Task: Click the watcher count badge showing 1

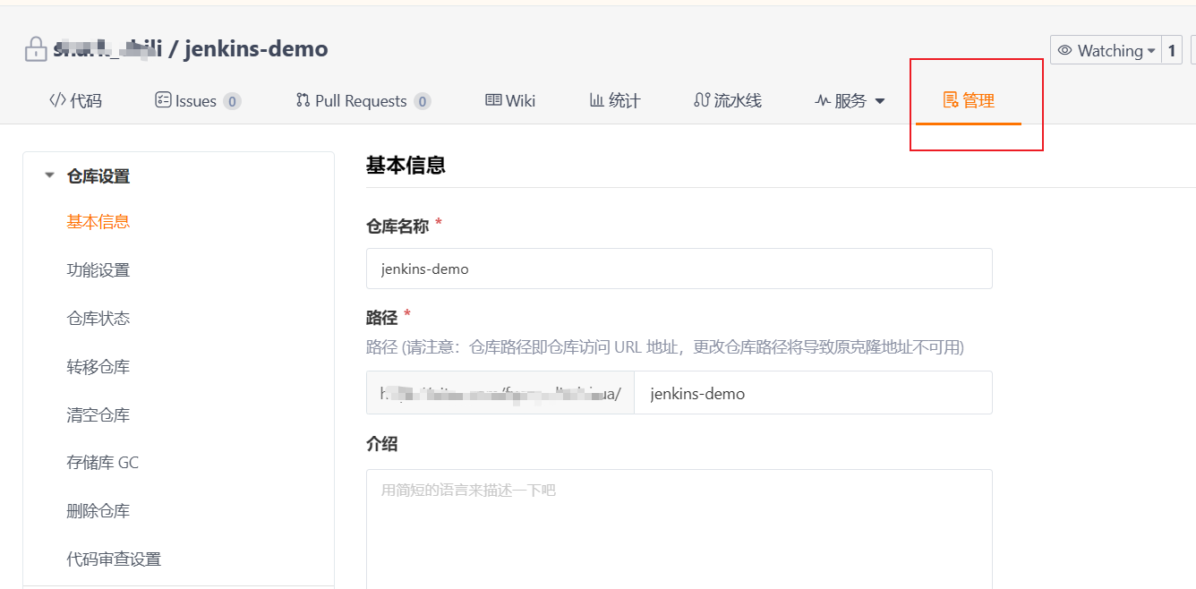Action: point(1173,50)
